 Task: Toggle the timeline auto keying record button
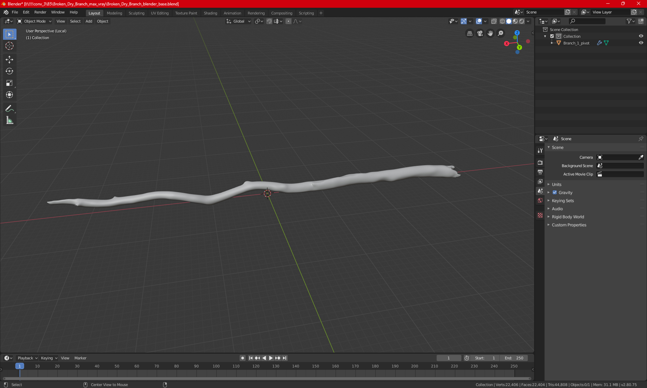tap(242, 358)
